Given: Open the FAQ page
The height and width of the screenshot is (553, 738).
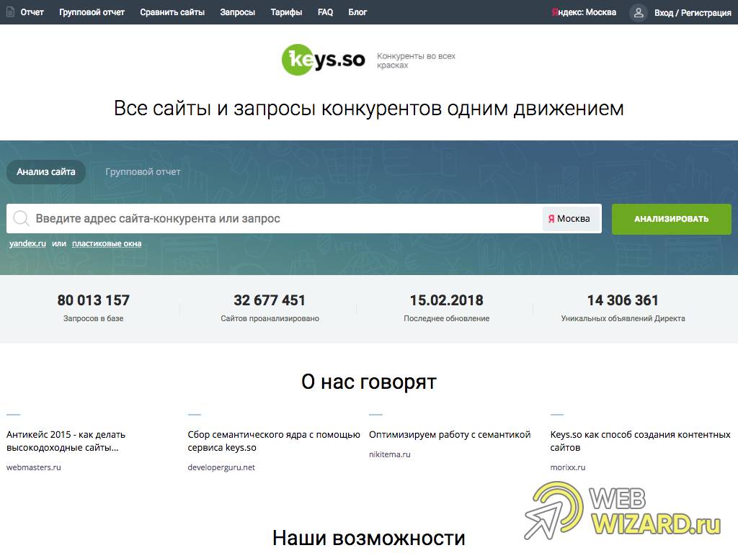Looking at the screenshot, I should pos(325,12).
